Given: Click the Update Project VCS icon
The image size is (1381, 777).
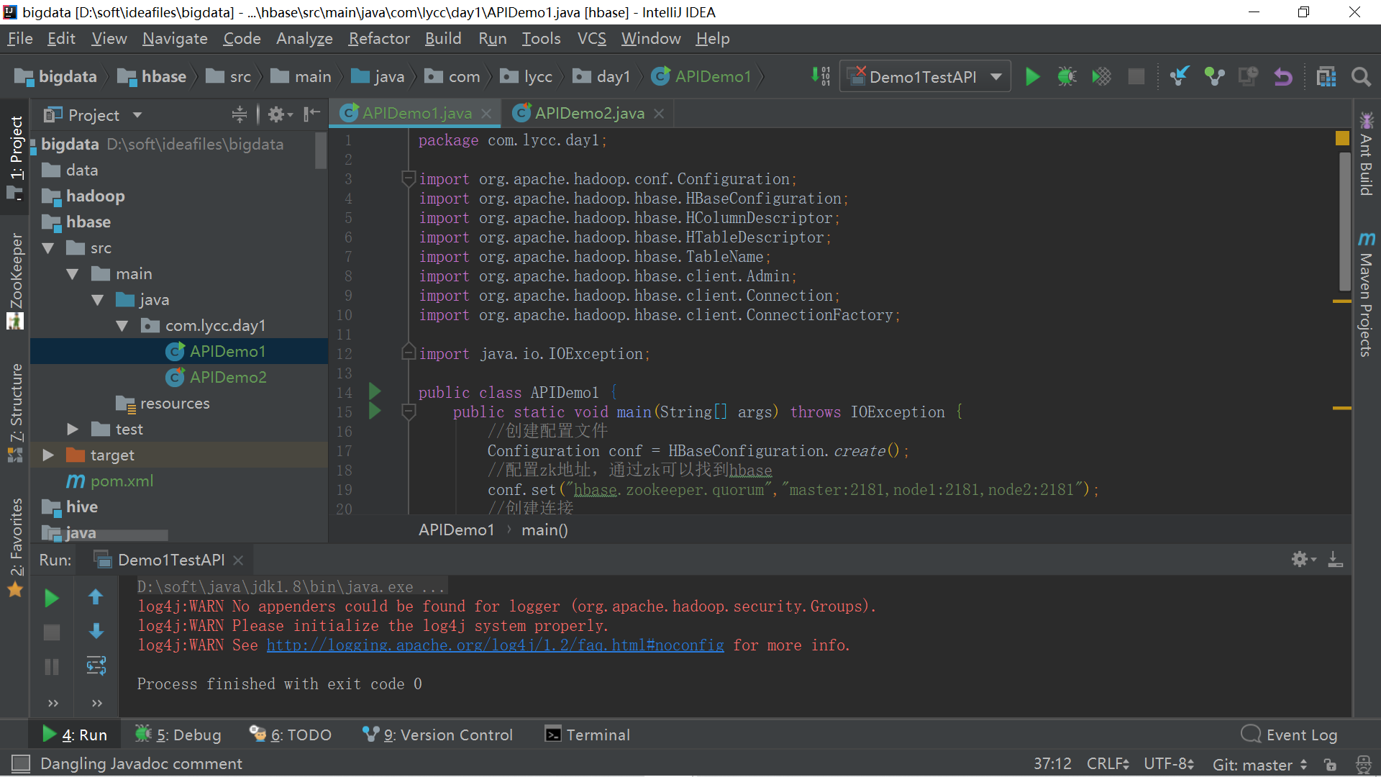Looking at the screenshot, I should 1180,76.
